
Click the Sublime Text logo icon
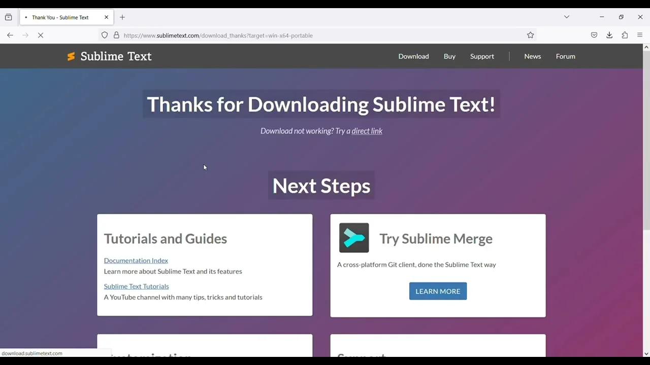(71, 56)
